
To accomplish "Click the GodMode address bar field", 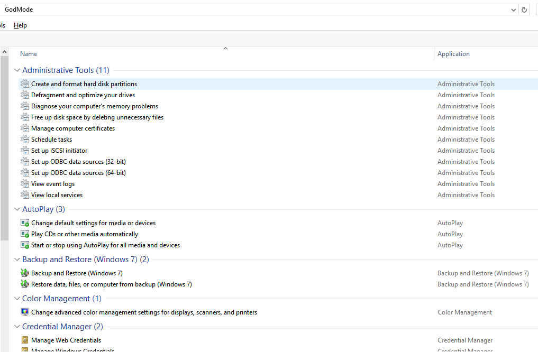I will tap(254, 10).
